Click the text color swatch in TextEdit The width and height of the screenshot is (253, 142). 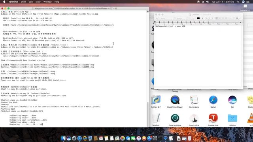pos(198,18)
